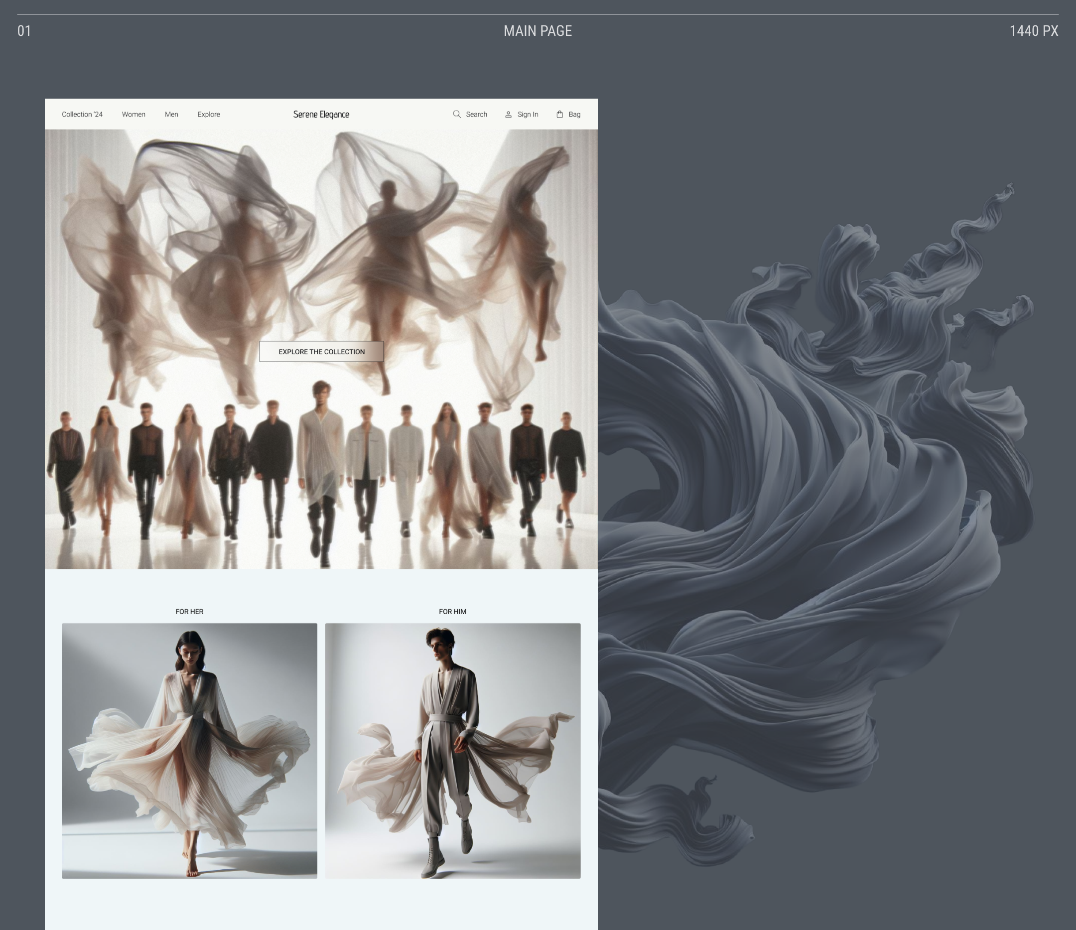This screenshot has width=1076, height=930.
Task: Open the woman in flowing dress image
Action: 189,750
